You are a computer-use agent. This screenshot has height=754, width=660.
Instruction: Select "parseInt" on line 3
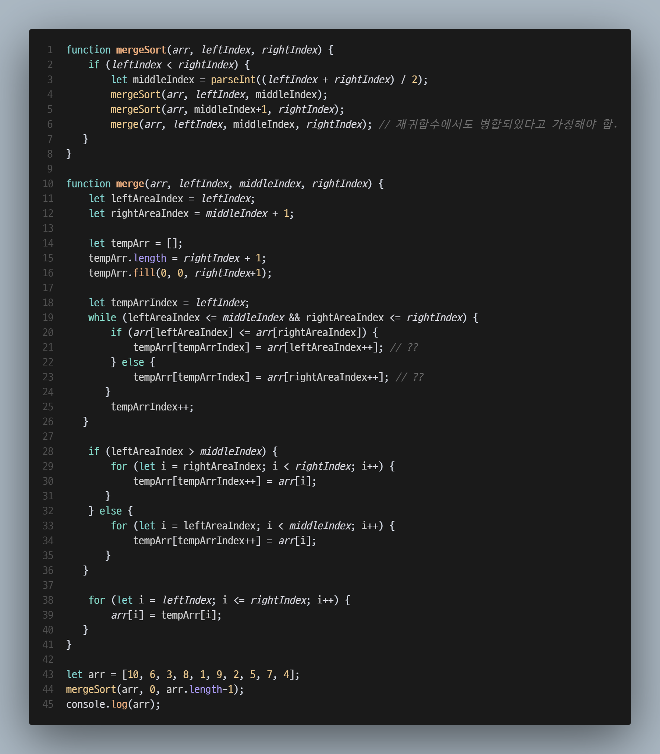coord(233,80)
